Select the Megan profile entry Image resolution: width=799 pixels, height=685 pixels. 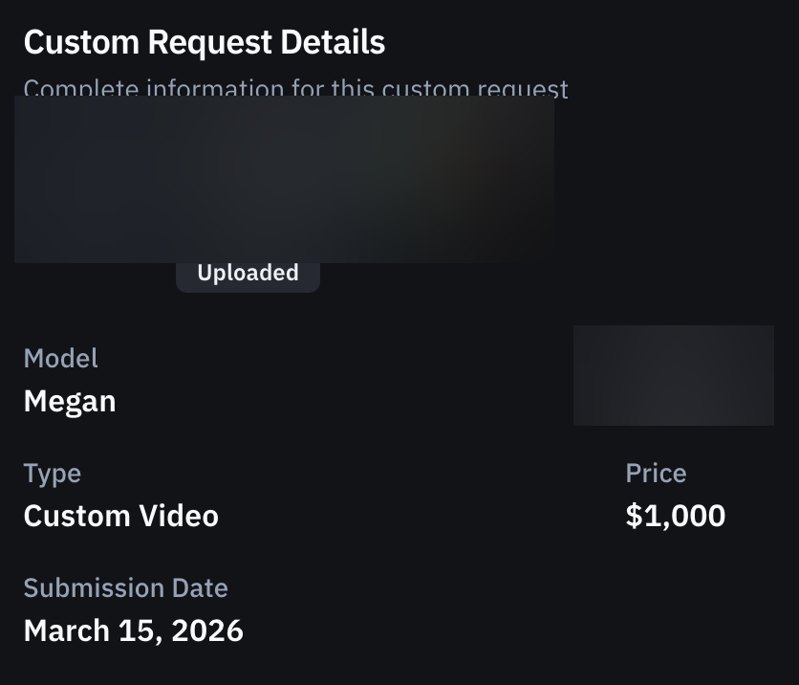[69, 401]
